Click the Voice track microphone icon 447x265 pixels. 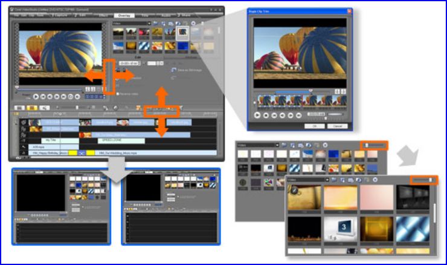pos(24,147)
